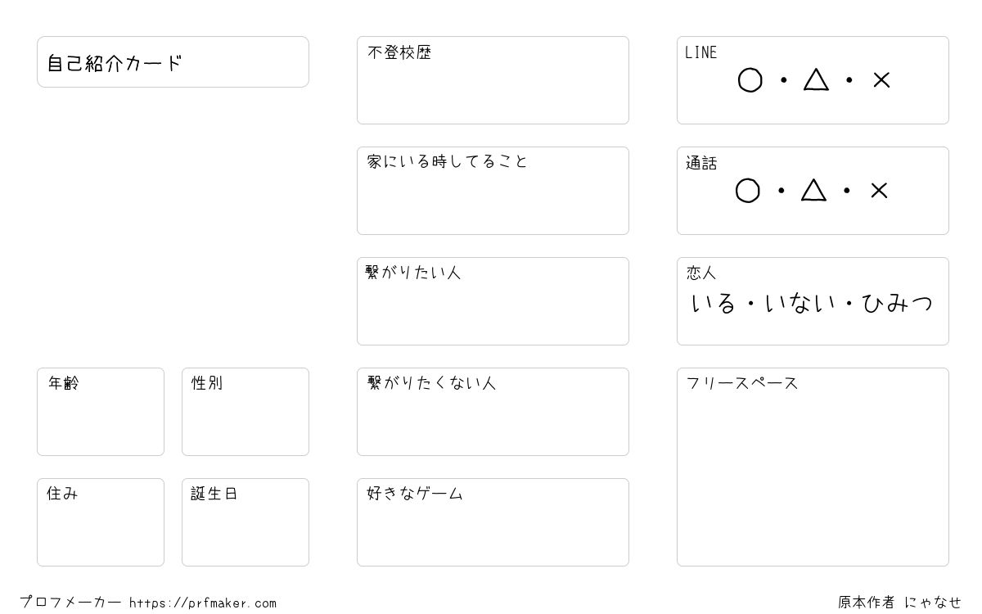
Task: Choose the cross symbol in 通話 box
Action: 879,191
